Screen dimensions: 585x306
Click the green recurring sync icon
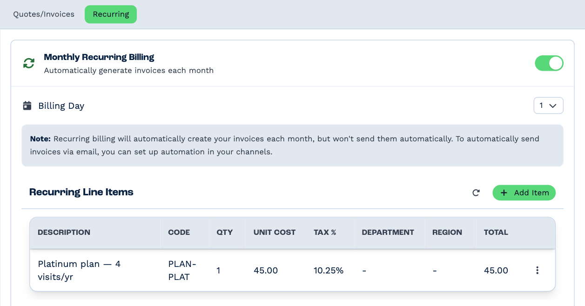tap(29, 63)
